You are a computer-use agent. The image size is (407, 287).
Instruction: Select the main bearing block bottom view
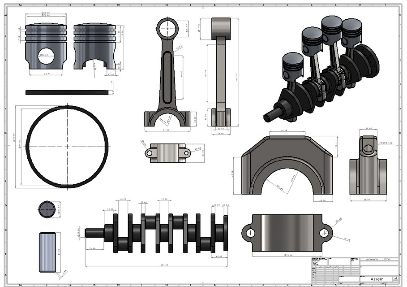click(x=287, y=233)
